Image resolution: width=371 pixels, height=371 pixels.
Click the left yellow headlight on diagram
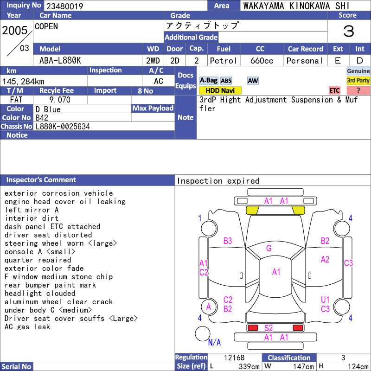[252, 210]
